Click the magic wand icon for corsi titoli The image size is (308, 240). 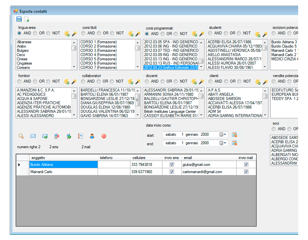pyautogui.click(x=138, y=34)
